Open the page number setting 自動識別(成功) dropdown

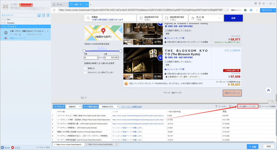point(109,107)
